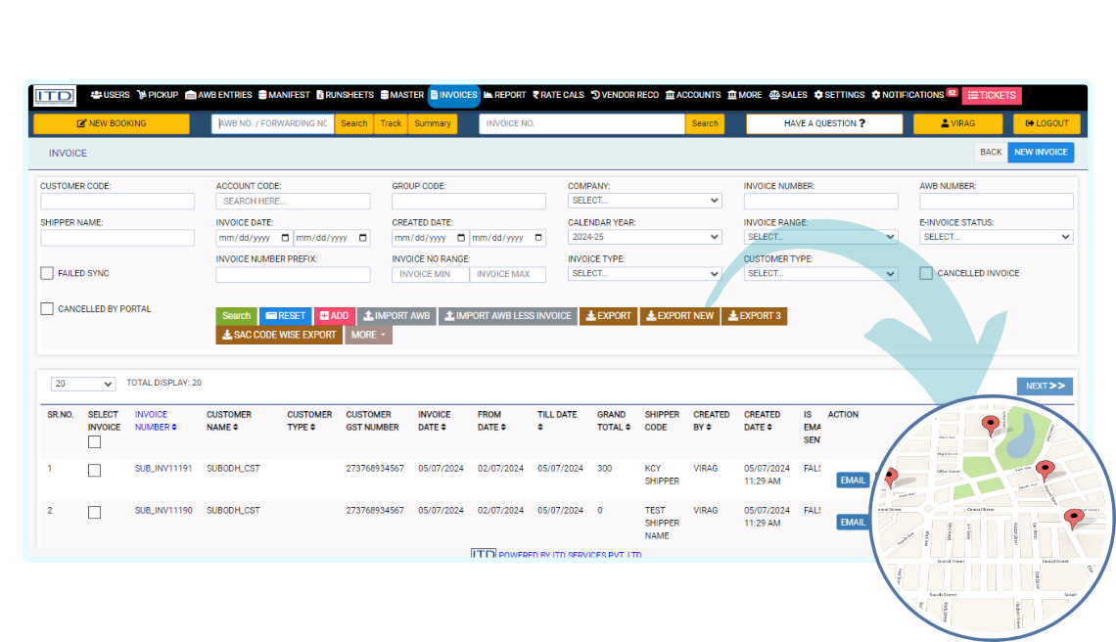The height and width of the screenshot is (642, 1116).
Task: Click sort arrows on Invoice Number column
Action: click(174, 427)
